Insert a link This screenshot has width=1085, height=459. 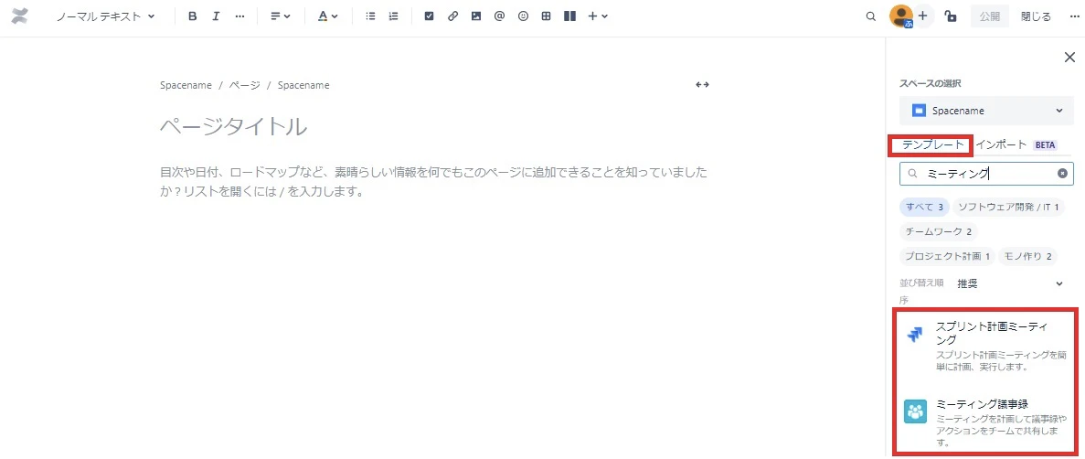pyautogui.click(x=452, y=16)
